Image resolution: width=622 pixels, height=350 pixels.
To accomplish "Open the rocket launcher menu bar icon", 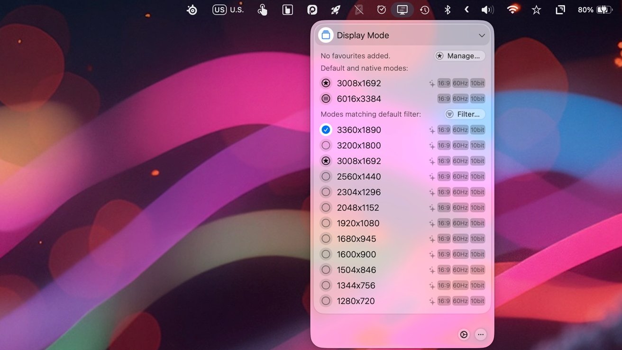I will pyautogui.click(x=336, y=9).
